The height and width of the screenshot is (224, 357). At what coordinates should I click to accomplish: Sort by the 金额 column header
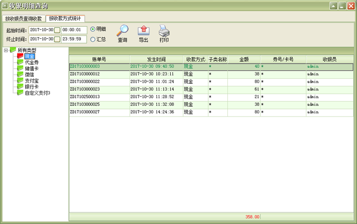244,59
